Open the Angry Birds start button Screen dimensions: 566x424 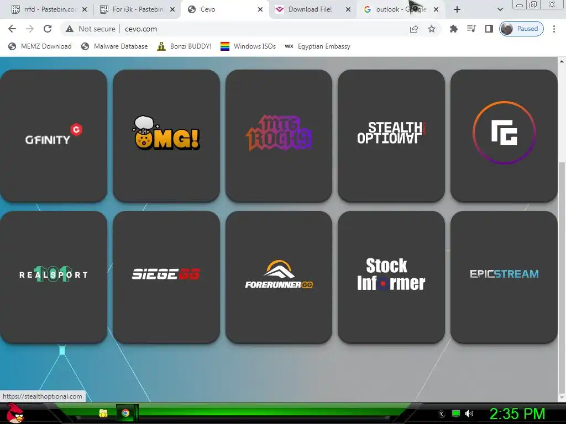15,413
